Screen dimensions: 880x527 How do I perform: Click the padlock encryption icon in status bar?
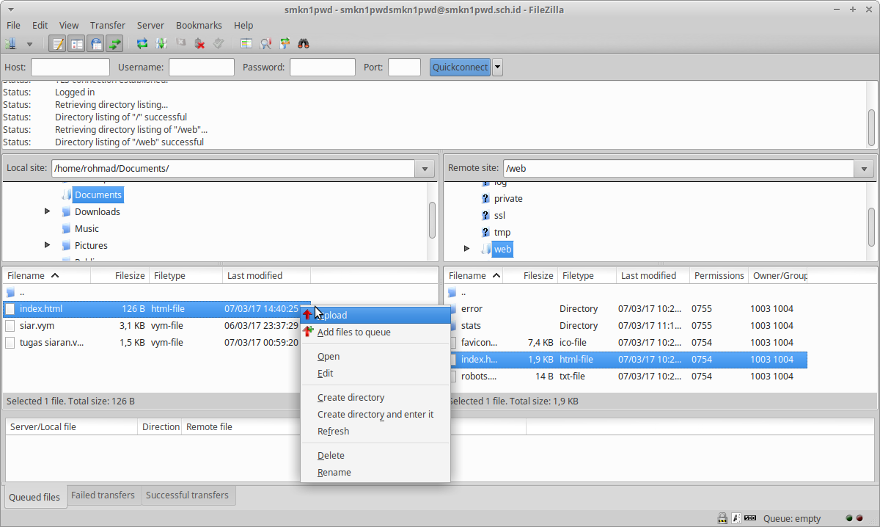(x=722, y=518)
